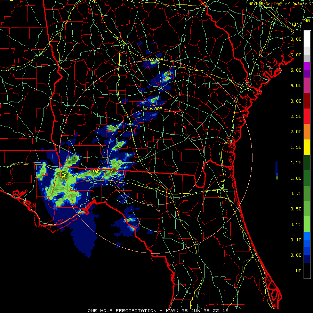Click the 3.00 legend value
The width and height of the screenshot is (313, 313).
pyautogui.click(x=296, y=101)
